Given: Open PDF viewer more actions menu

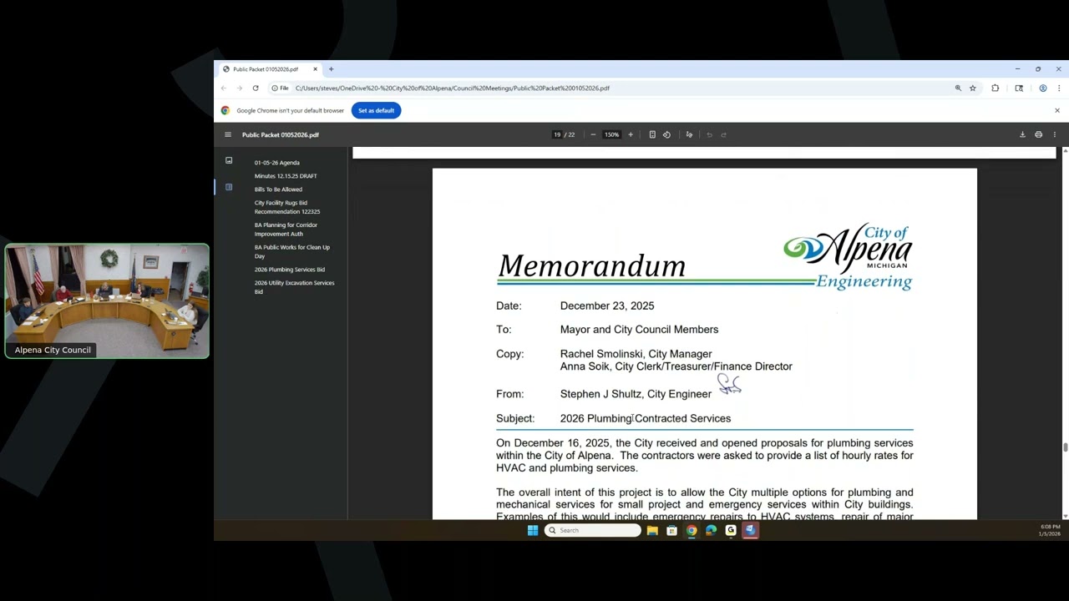Looking at the screenshot, I should tap(1054, 134).
